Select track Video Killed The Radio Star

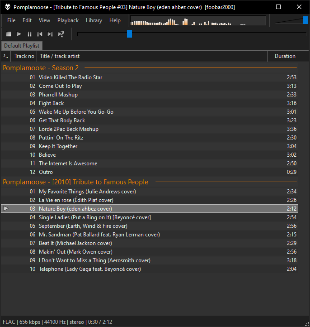[x=150, y=77]
